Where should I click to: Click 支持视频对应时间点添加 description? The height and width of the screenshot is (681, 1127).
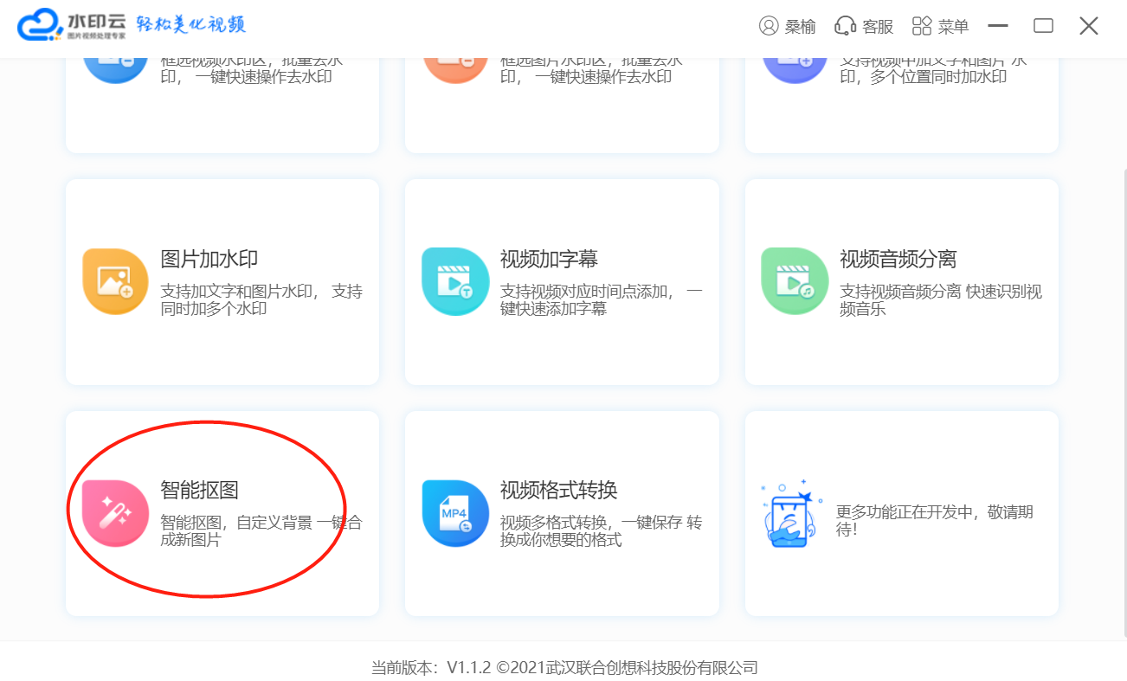tap(602, 299)
